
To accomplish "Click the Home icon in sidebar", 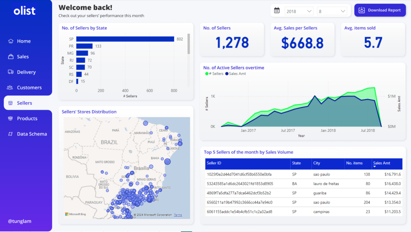I will 11,41.
